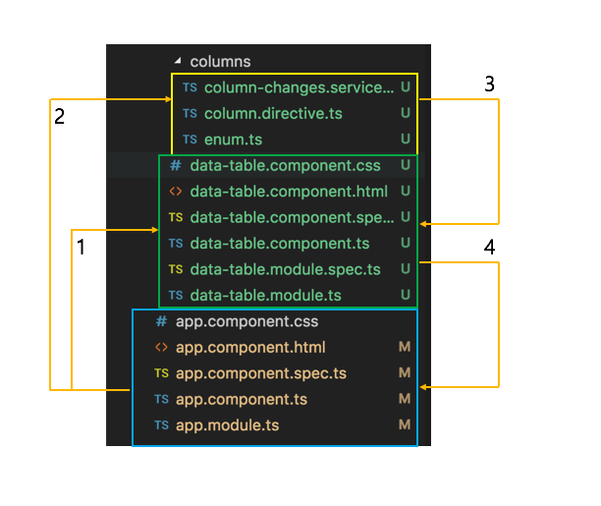601x506 pixels.
Task: Click TS icon beside data-table.component.ts
Action: click(x=176, y=244)
